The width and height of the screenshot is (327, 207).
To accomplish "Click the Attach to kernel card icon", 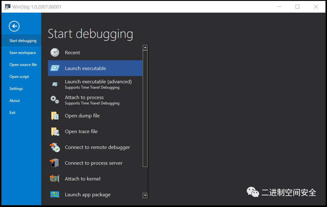I will coord(55,179).
